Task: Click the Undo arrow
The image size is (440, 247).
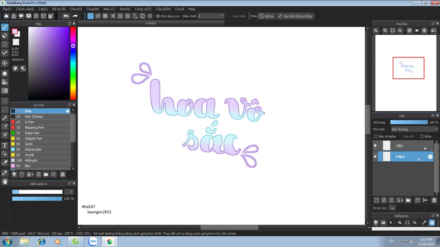Action: click(66, 16)
